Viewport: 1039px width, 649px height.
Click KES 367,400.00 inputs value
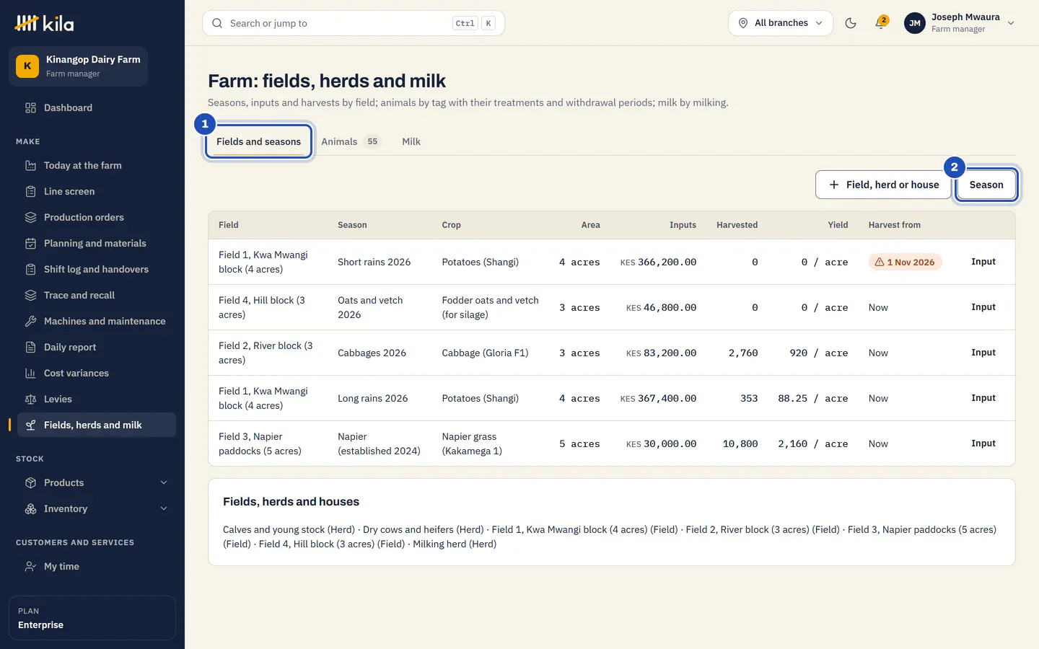pyautogui.click(x=658, y=398)
